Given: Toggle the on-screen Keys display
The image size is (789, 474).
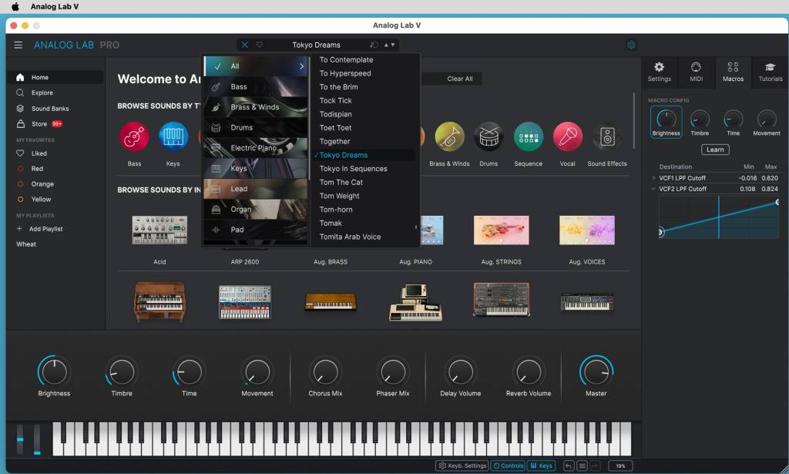Looking at the screenshot, I should 542,466.
